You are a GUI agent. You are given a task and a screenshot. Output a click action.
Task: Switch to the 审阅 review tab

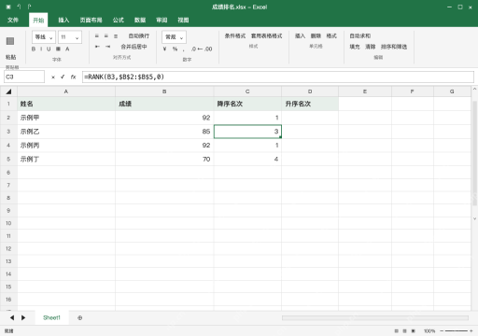tap(162, 21)
